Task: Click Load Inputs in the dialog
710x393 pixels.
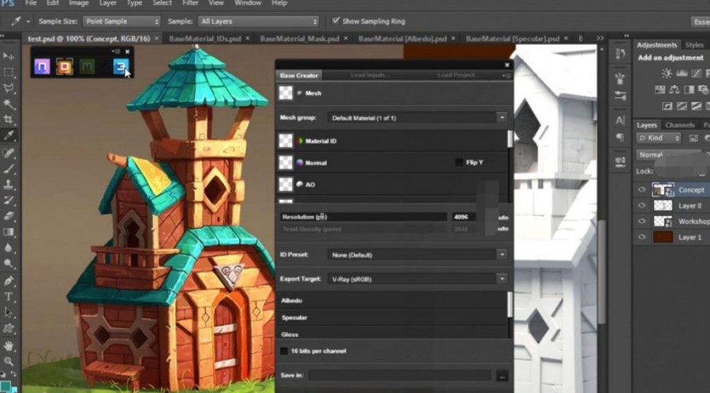Action: (x=370, y=75)
